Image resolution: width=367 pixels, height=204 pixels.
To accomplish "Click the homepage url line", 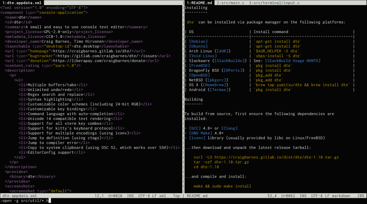I will pyautogui.click(x=75, y=51).
